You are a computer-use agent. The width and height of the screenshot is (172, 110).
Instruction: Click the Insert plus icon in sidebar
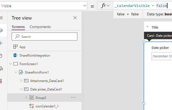(1, 43)
